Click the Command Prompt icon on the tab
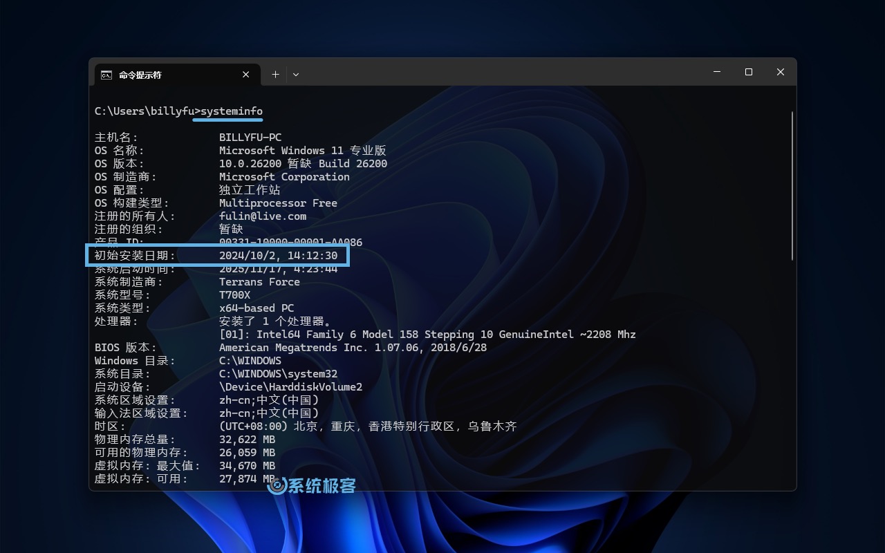885x553 pixels. pos(106,74)
